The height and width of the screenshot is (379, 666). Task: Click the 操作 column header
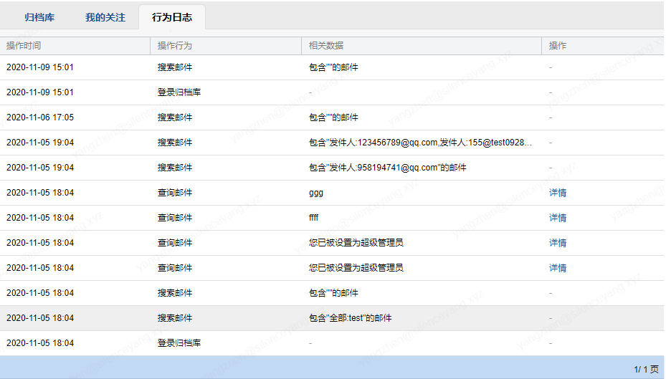[x=558, y=45]
